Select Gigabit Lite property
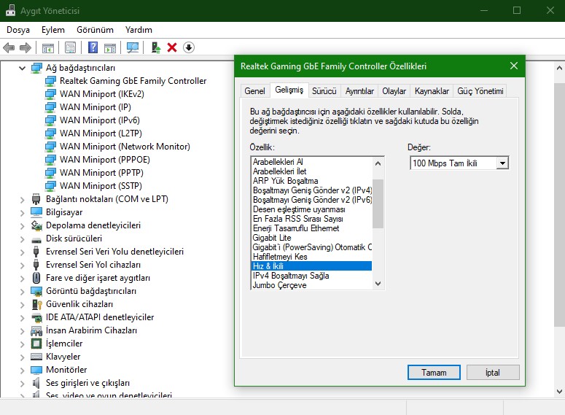Viewport: 565px width, 415px height. coord(312,238)
